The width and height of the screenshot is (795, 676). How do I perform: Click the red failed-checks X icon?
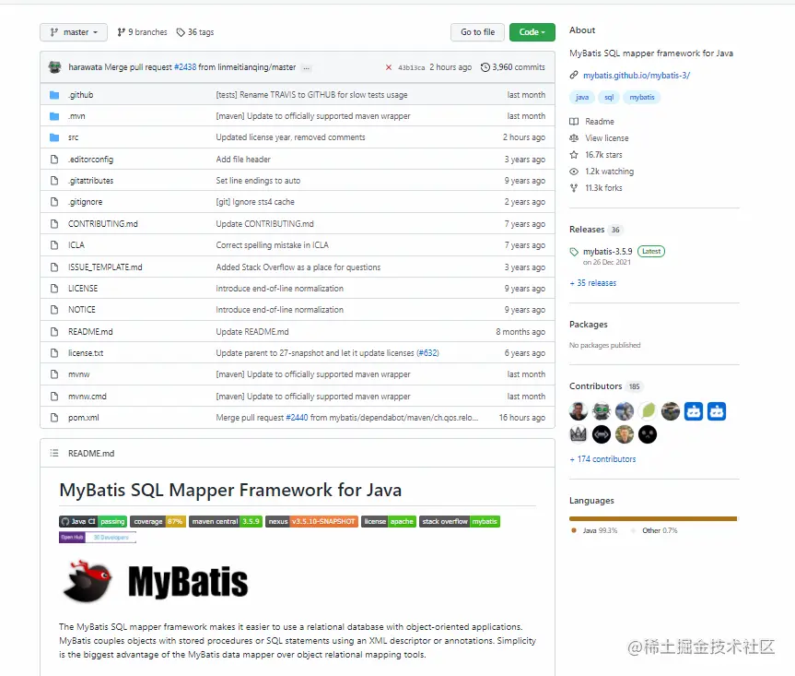(389, 67)
